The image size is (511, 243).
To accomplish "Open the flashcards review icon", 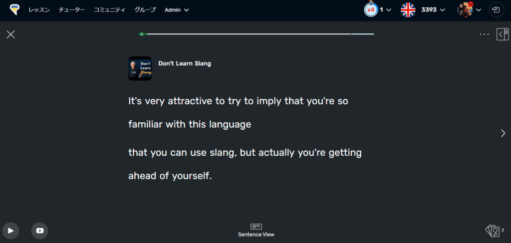I will [492, 231].
